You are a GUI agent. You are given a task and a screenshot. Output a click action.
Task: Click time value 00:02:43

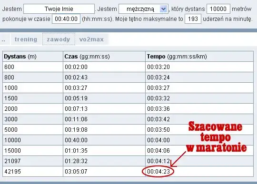click(76, 77)
